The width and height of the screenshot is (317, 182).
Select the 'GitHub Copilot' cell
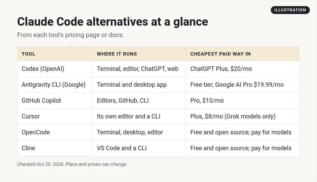55,101
